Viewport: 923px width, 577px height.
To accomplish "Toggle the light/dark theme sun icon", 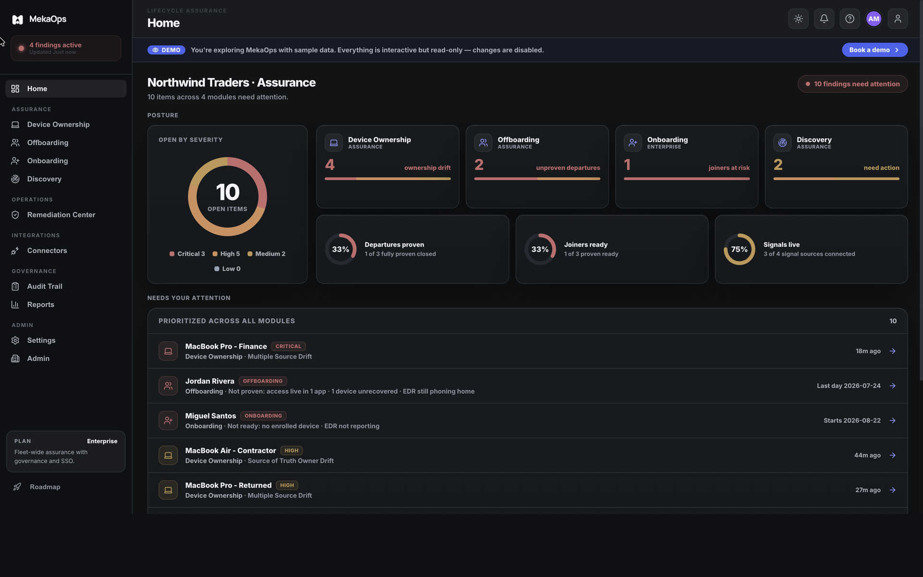I will pos(798,19).
